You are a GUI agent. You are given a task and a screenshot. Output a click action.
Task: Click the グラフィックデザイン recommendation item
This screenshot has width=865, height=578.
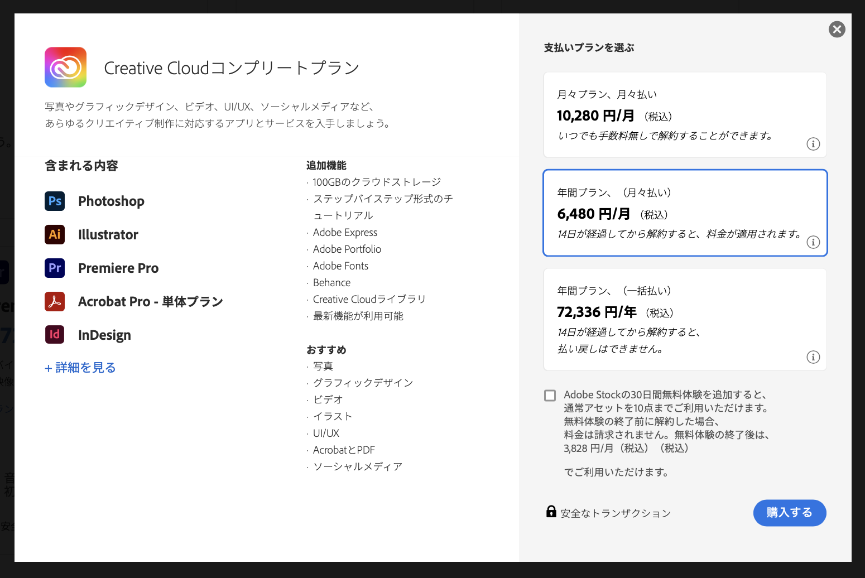pos(363,383)
